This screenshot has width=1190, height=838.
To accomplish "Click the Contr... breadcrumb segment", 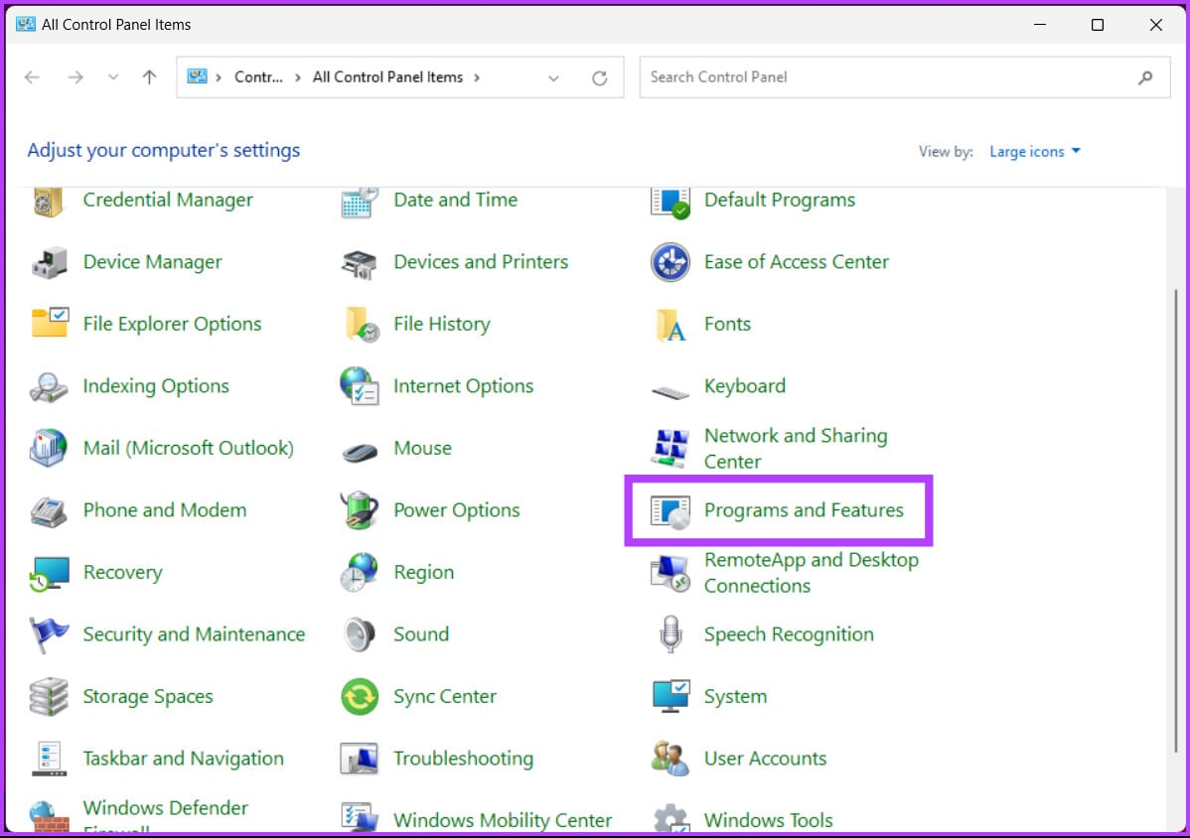I will pos(258,77).
